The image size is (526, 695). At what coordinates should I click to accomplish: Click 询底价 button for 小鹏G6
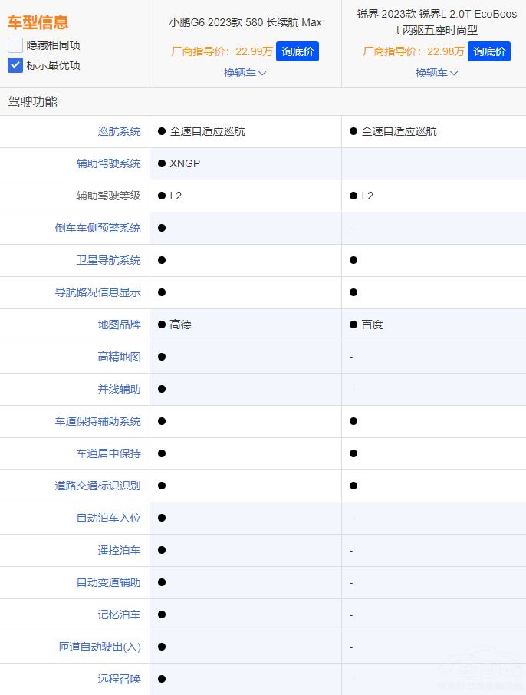tap(297, 51)
